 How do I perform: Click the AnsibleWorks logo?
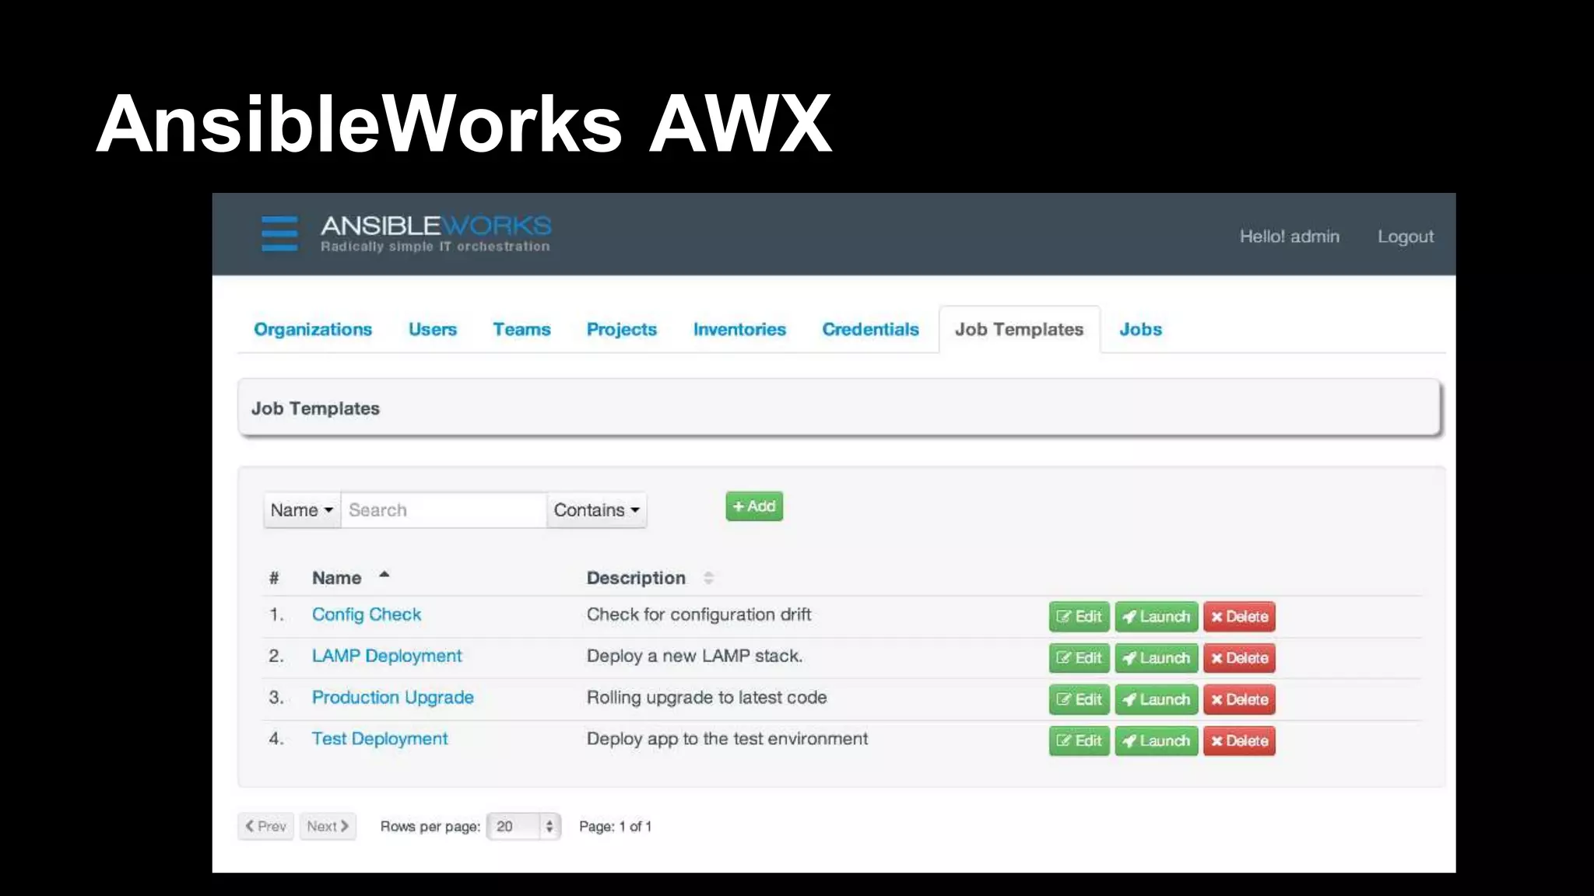point(436,233)
